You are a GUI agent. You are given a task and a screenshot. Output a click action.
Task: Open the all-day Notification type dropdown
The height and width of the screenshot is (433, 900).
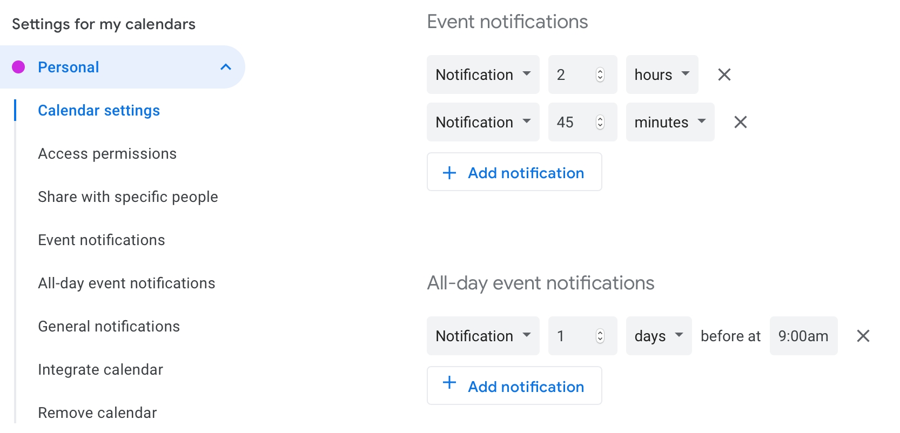click(x=483, y=336)
